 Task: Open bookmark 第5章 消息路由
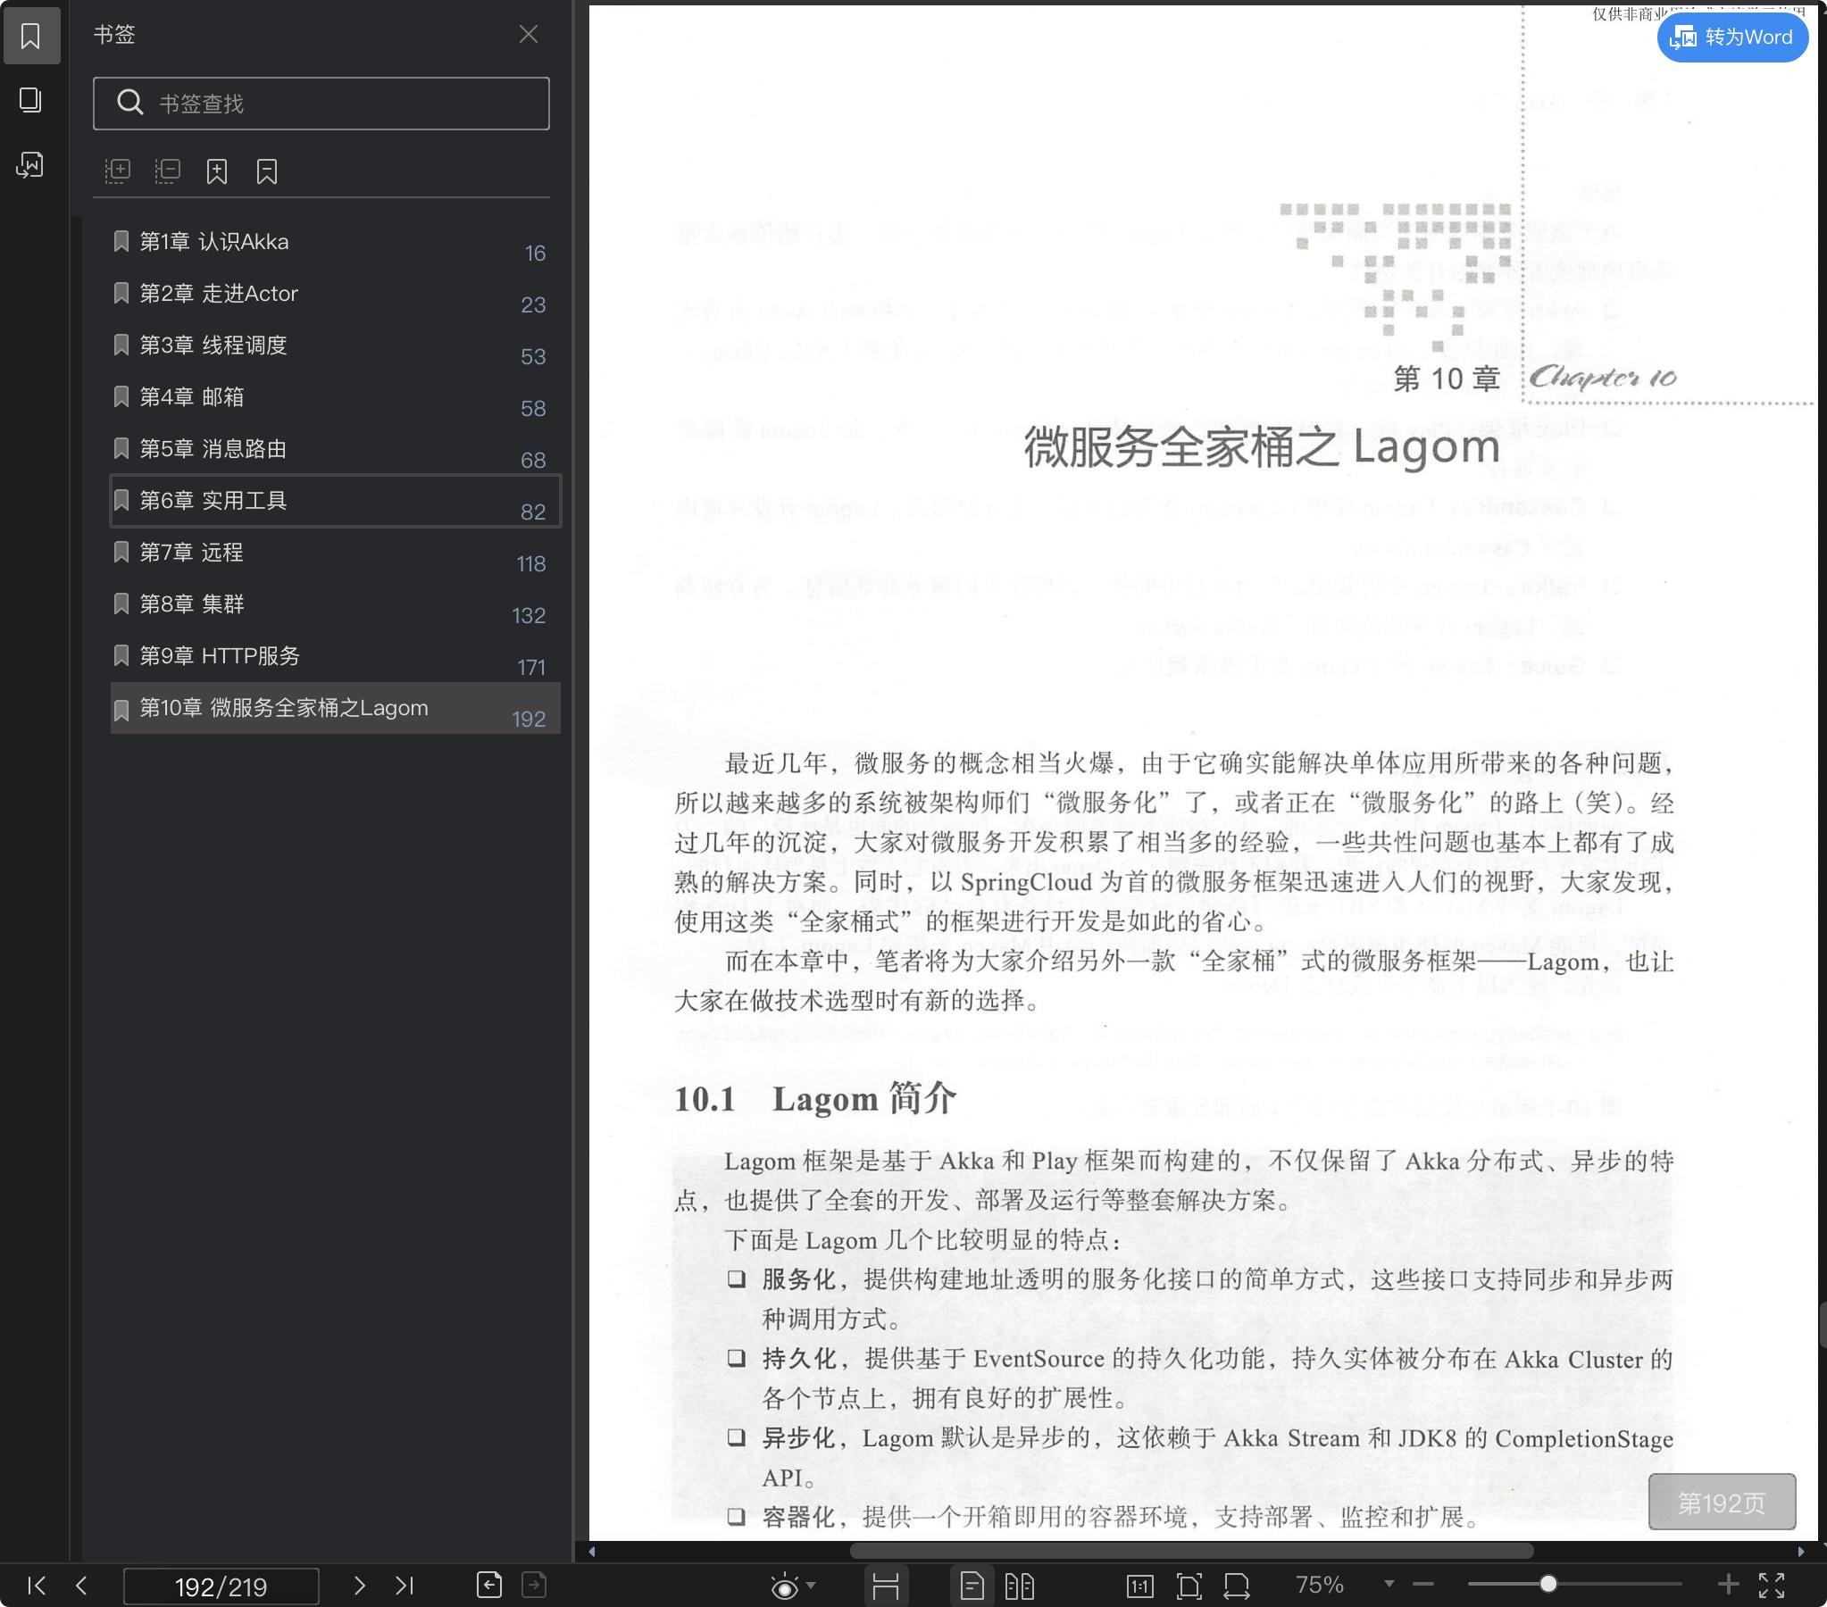tap(335, 450)
